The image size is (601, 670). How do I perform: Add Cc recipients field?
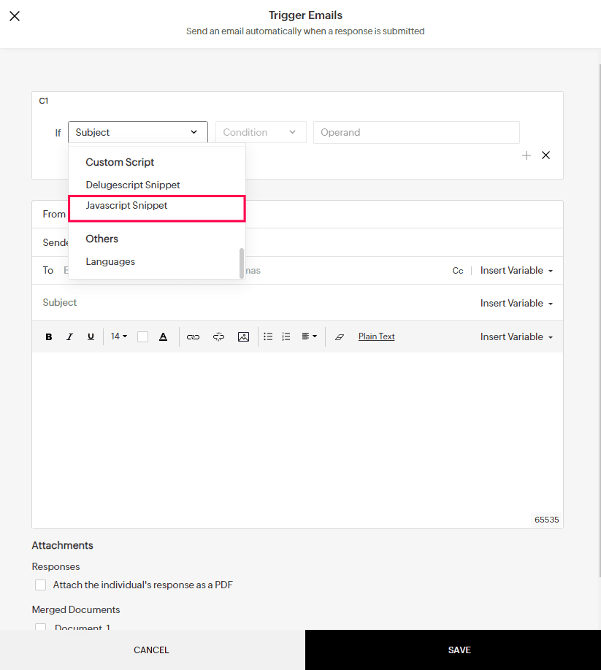[x=458, y=271]
